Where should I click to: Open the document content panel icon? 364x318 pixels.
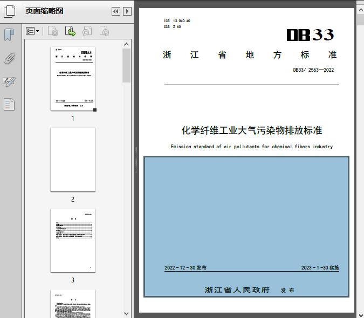(9, 104)
